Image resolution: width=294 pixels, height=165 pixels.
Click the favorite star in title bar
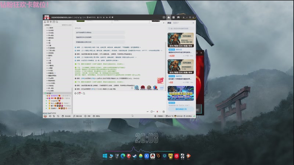104,17
